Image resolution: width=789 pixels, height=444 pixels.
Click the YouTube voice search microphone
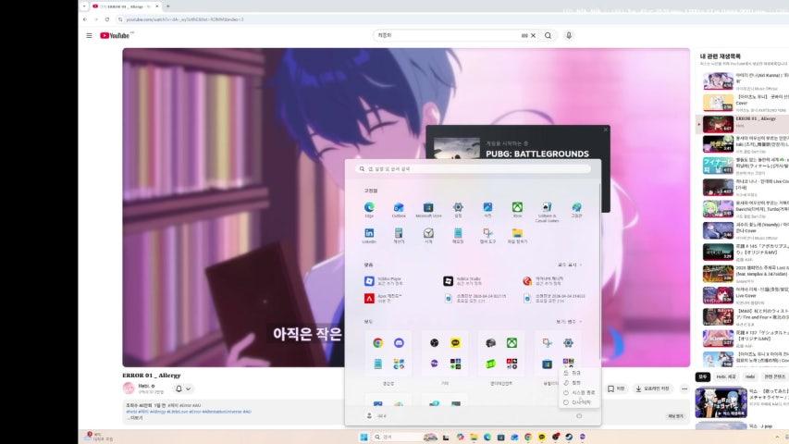click(x=569, y=35)
